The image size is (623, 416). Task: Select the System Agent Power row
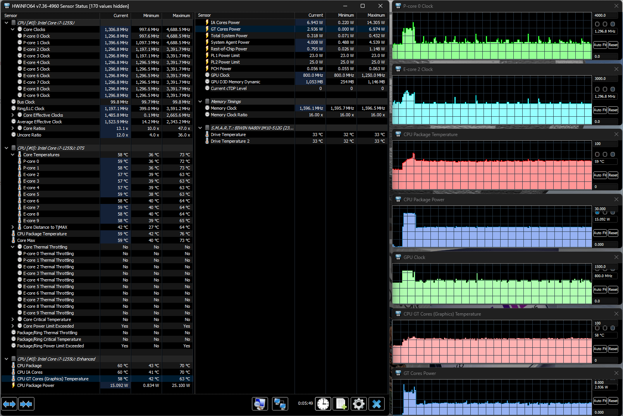pyautogui.click(x=291, y=42)
